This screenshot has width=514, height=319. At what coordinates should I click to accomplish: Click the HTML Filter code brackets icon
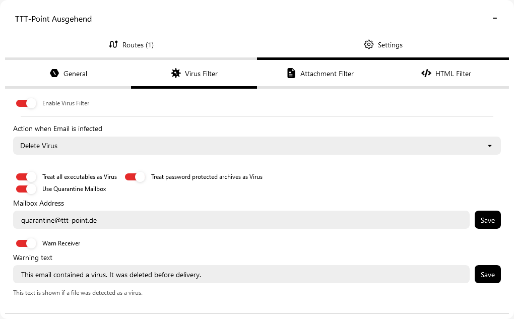(x=426, y=73)
